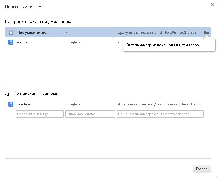Click the administrator-enabled tooltip message
Screen dimensions: 217x177
pyautogui.click(x=163, y=45)
